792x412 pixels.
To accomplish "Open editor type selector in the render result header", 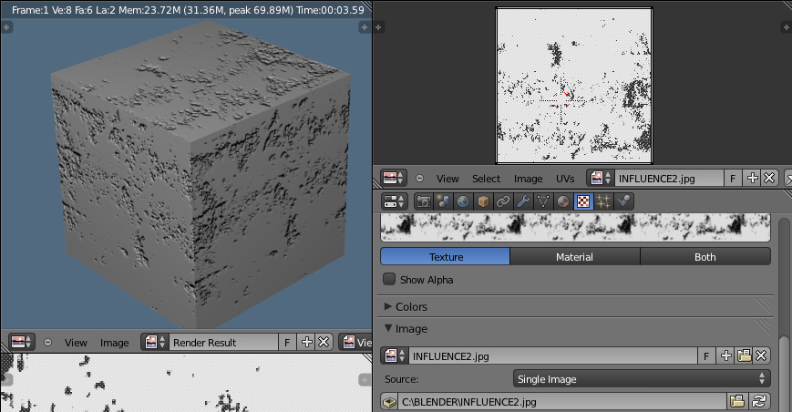I will [x=21, y=342].
